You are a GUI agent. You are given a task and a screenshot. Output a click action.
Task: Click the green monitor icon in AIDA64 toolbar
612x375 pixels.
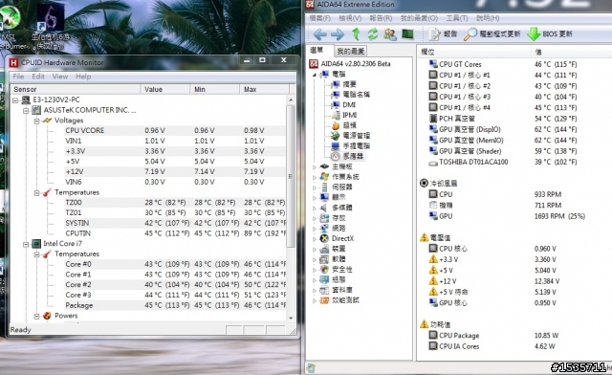[x=407, y=34]
